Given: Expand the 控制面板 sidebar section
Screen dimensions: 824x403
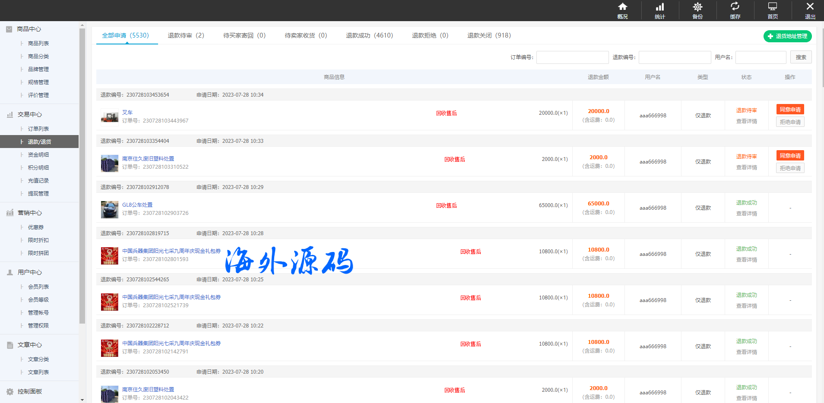Looking at the screenshot, I should tap(29, 391).
